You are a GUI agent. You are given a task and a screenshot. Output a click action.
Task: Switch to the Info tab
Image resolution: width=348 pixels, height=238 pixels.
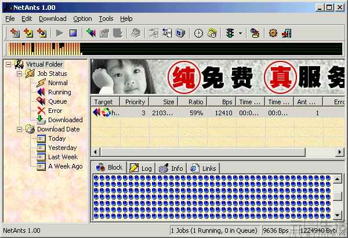point(171,169)
